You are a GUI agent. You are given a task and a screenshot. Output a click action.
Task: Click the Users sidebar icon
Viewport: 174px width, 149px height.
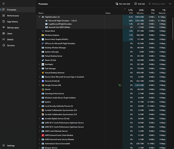click(x=4, y=33)
